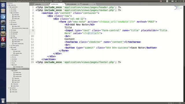This screenshot has height=104, width=185.
Task: Open the system power gear menu
Action: click(184, 1)
